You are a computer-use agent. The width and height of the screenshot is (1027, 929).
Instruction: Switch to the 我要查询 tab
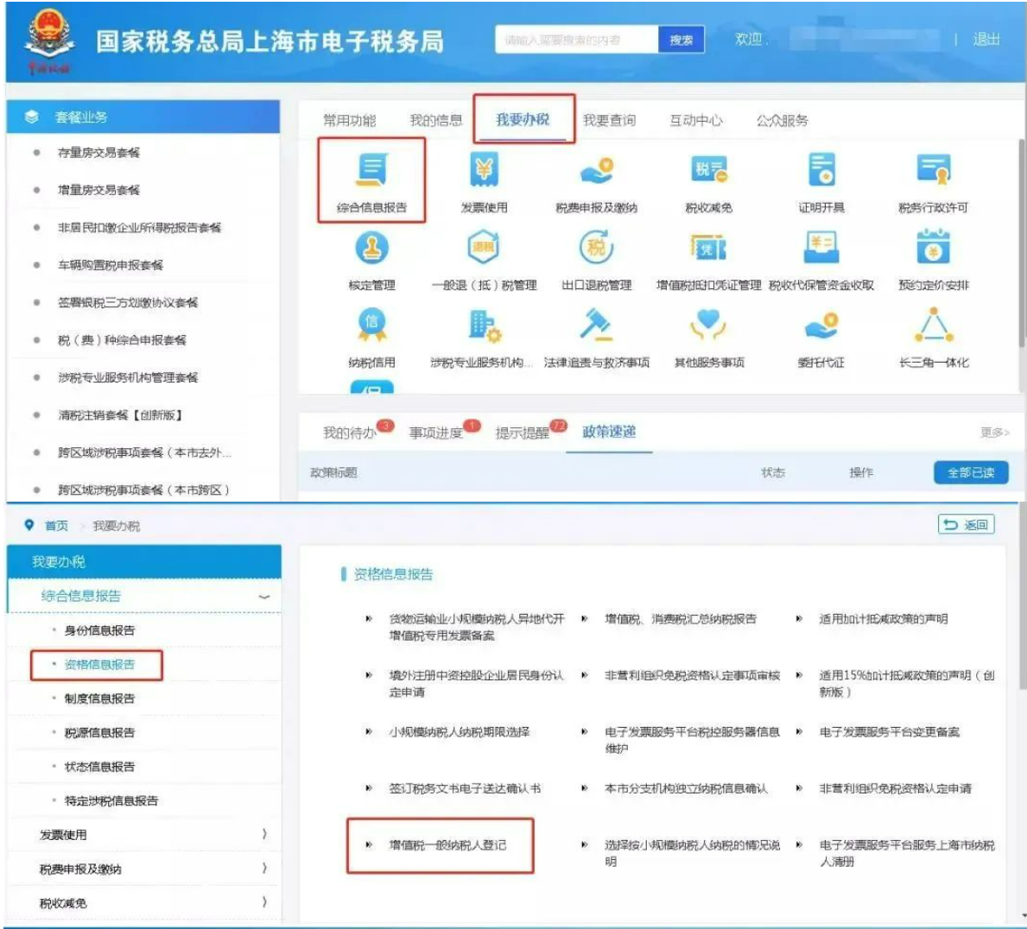610,121
